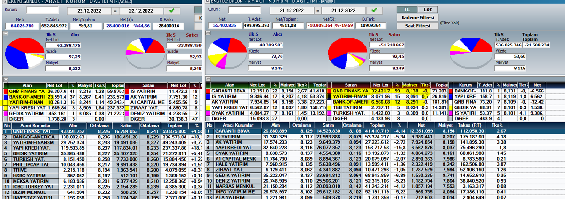Select A1 CAPITAL MENK row in 21.12.2022 bottom table
The height and width of the screenshot is (199, 565).
point(385,160)
